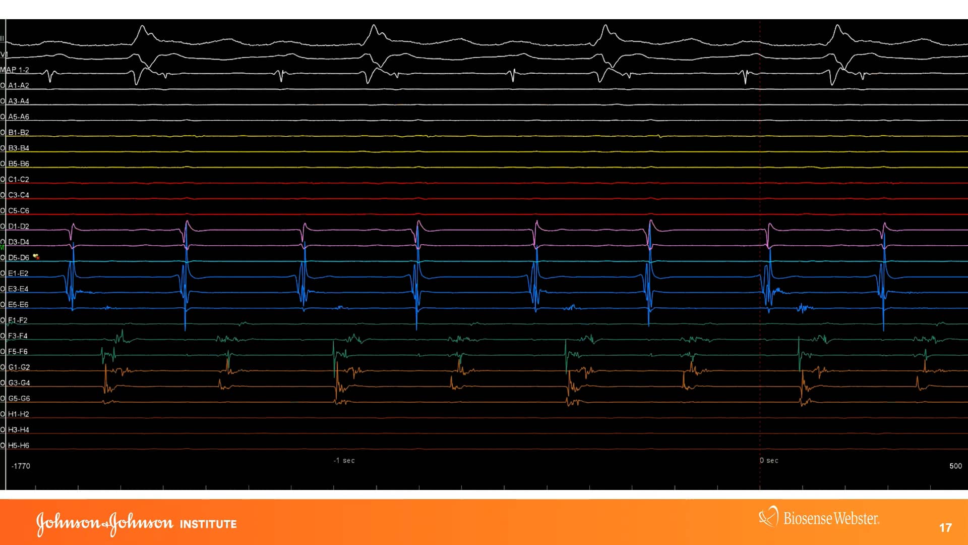This screenshot has width=968, height=545.
Task: Select the G3-G4 channel label
Action: tap(19, 383)
